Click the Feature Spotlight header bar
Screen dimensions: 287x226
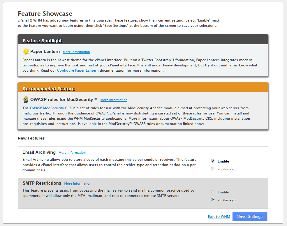(x=143, y=40)
